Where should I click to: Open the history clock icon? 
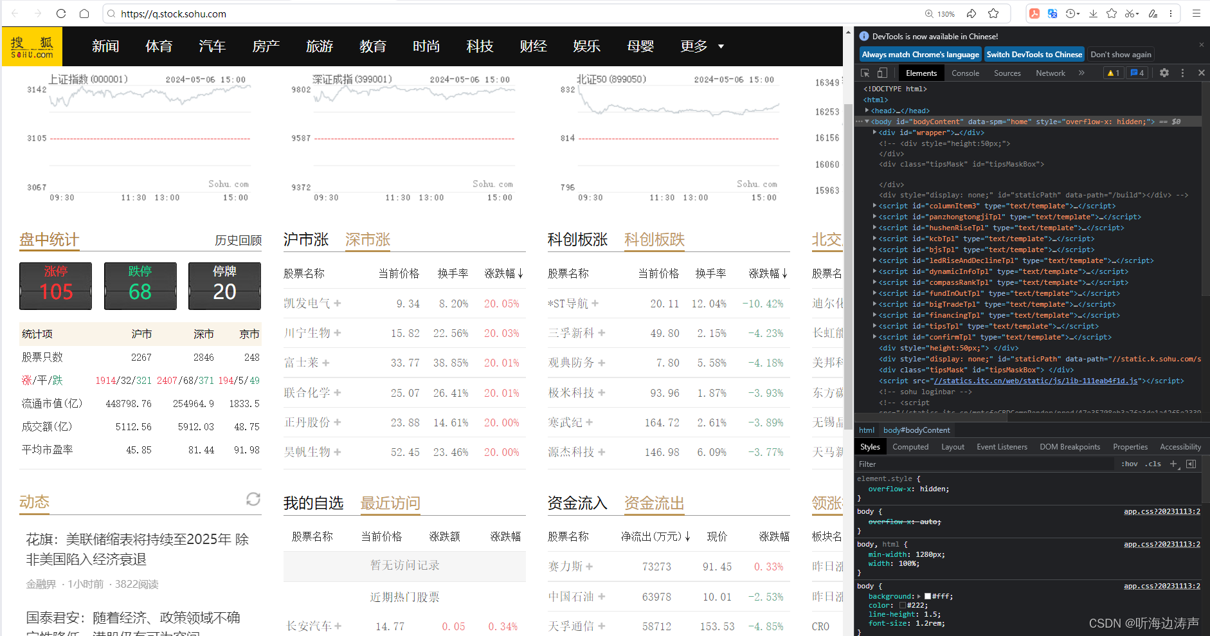1072,14
